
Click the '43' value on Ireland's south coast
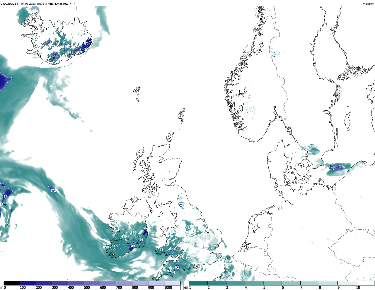coord(133,246)
